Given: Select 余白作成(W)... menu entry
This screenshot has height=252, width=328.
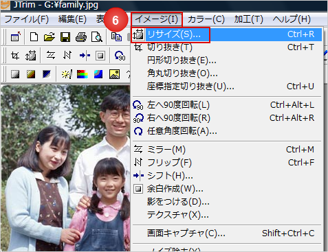Looking at the screenshot, I should pyautogui.click(x=227, y=189).
